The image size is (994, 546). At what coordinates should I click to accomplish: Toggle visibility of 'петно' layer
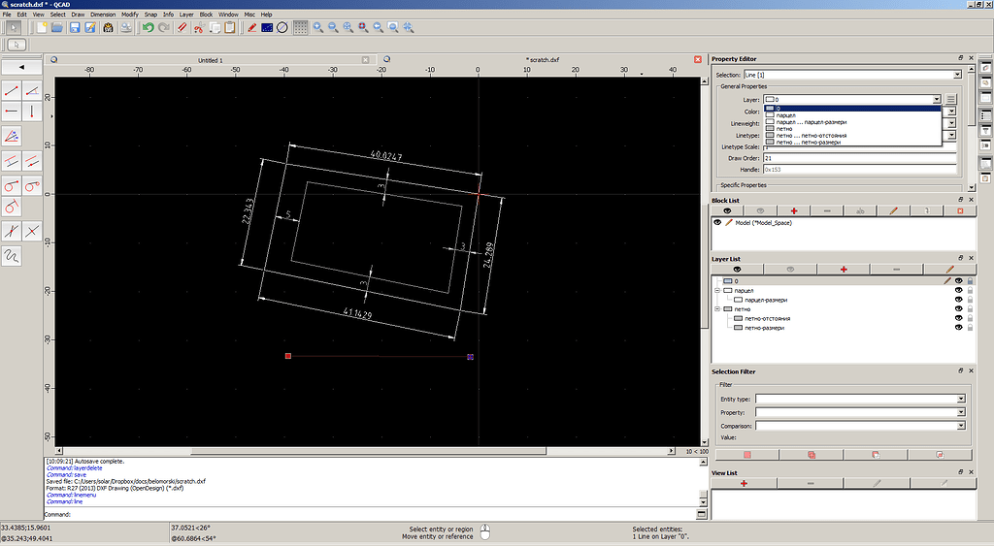tap(958, 309)
